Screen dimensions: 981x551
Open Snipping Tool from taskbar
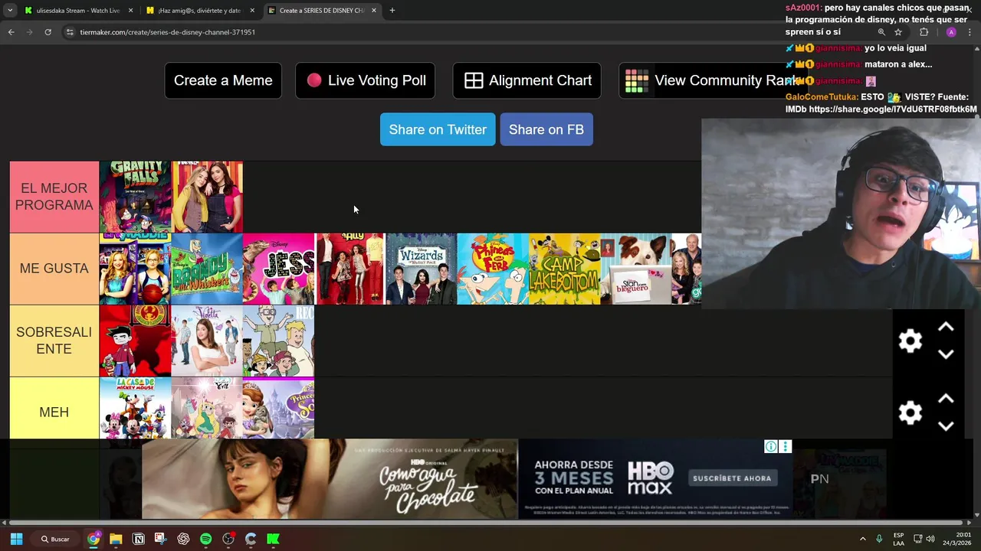tap(160, 539)
